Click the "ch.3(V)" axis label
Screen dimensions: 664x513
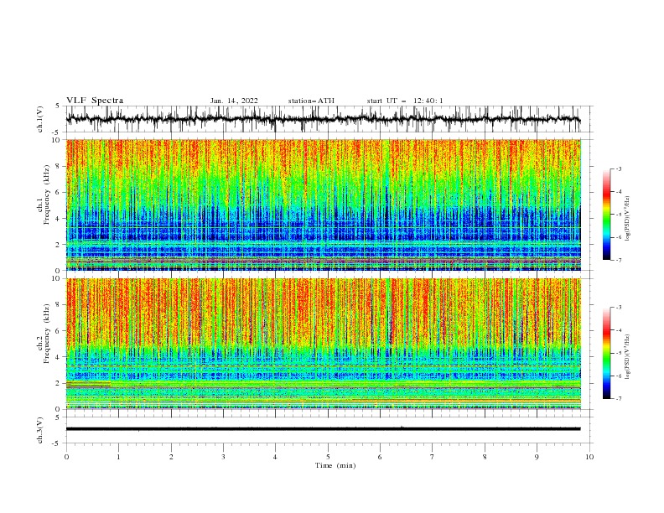[40, 430]
